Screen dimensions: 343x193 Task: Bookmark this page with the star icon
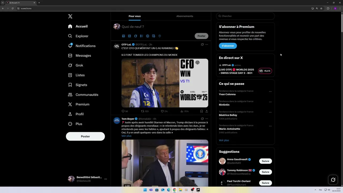pyautogui.click(x=321, y=8)
